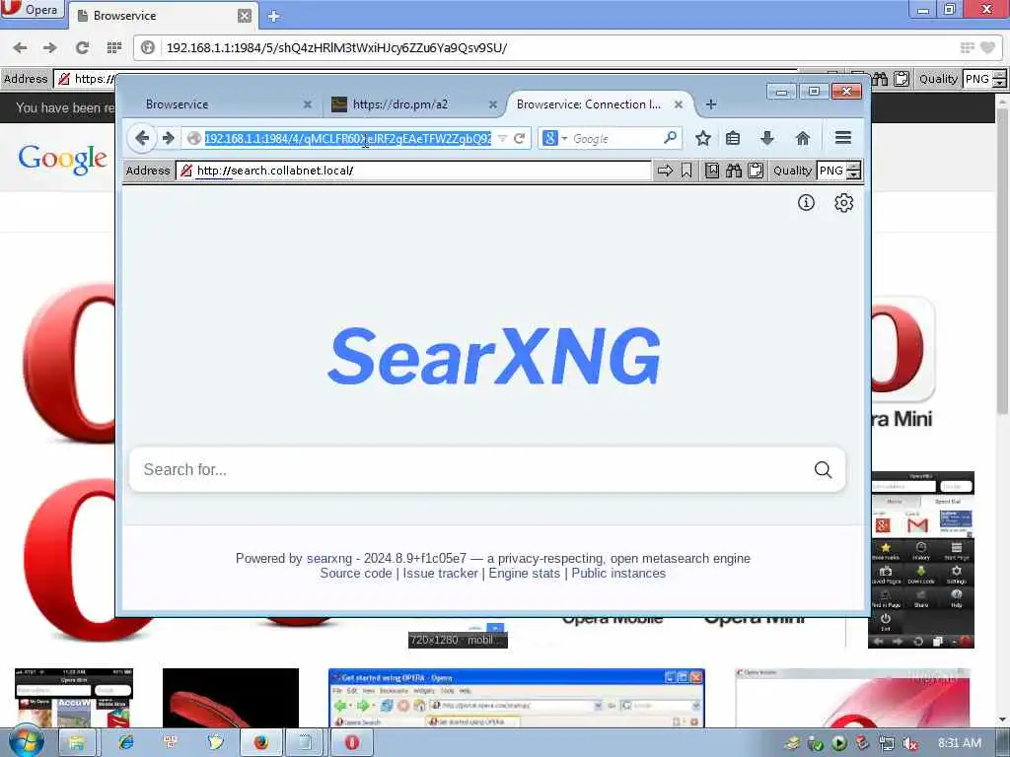Click SearXNG search magnifier button

point(823,469)
